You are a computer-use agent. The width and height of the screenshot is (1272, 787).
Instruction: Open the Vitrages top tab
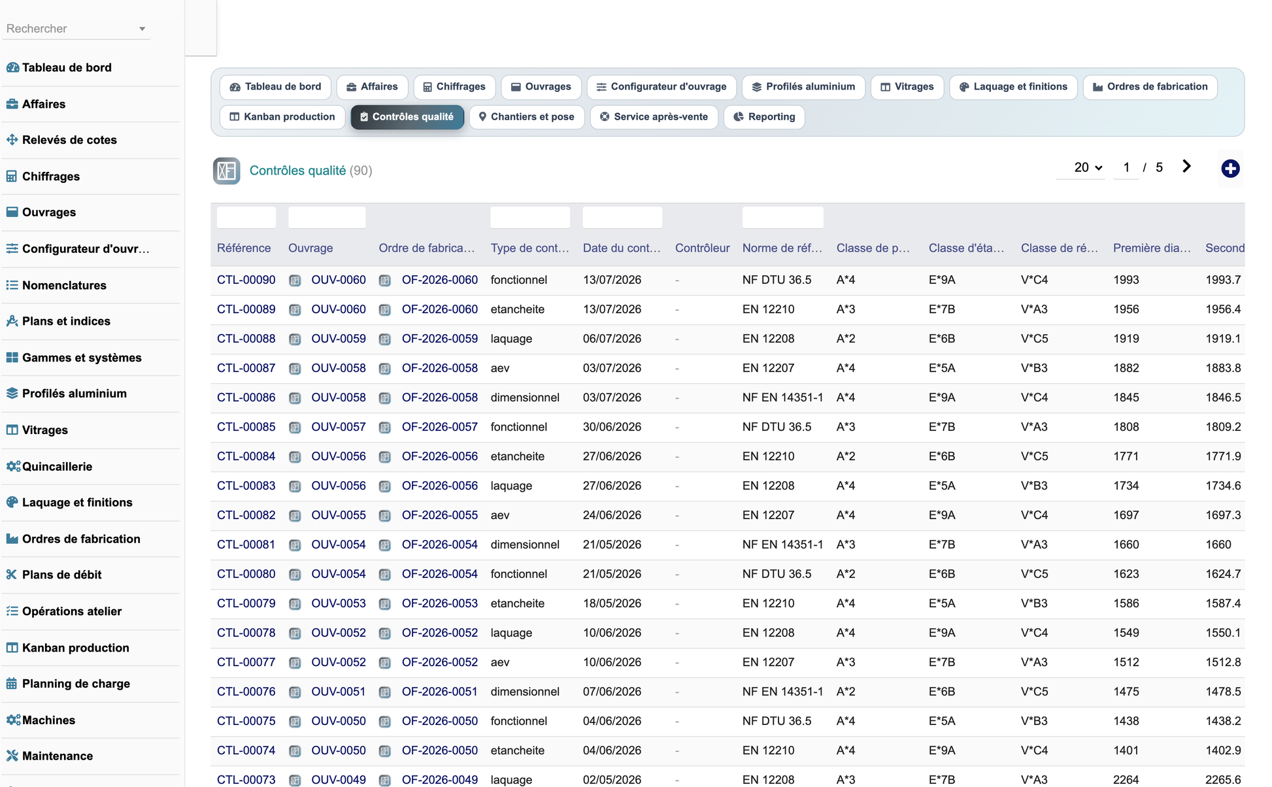(907, 87)
